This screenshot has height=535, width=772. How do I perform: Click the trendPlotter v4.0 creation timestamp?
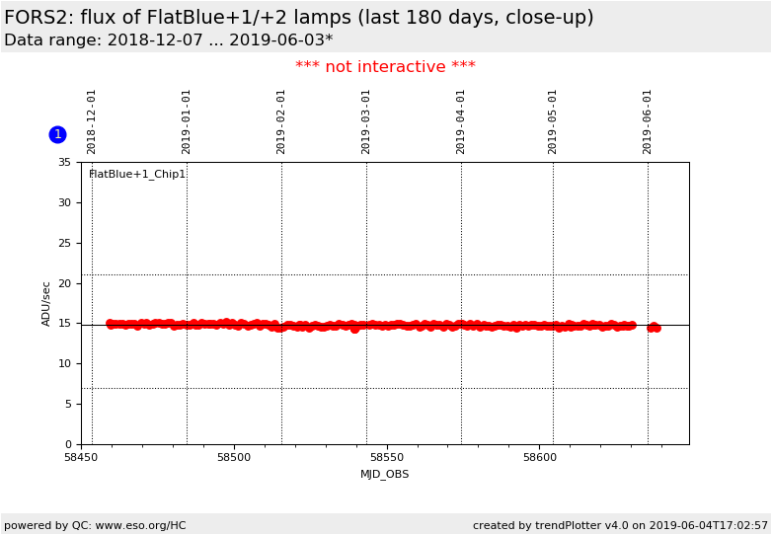click(620, 525)
